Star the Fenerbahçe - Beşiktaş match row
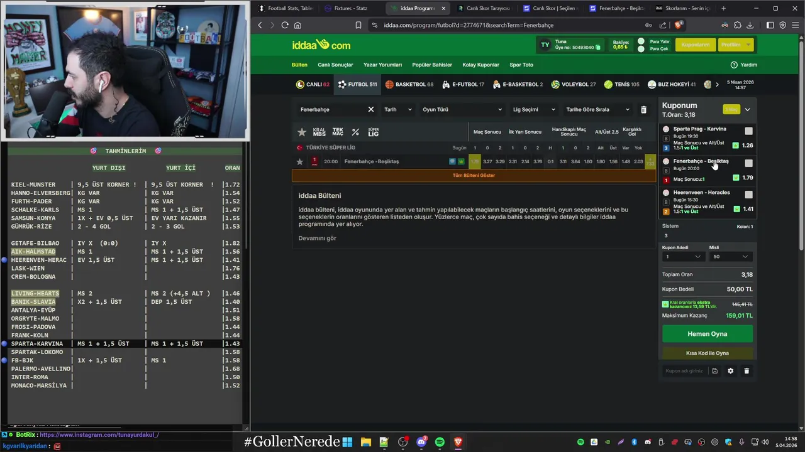Screen dimensions: 805x452 click(300, 161)
